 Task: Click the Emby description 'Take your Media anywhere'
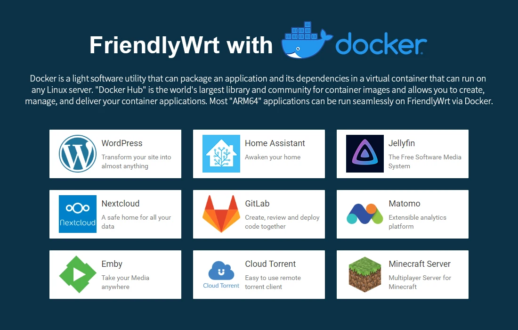(x=125, y=282)
